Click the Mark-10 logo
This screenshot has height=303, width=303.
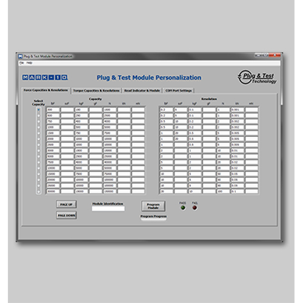coord(45,78)
